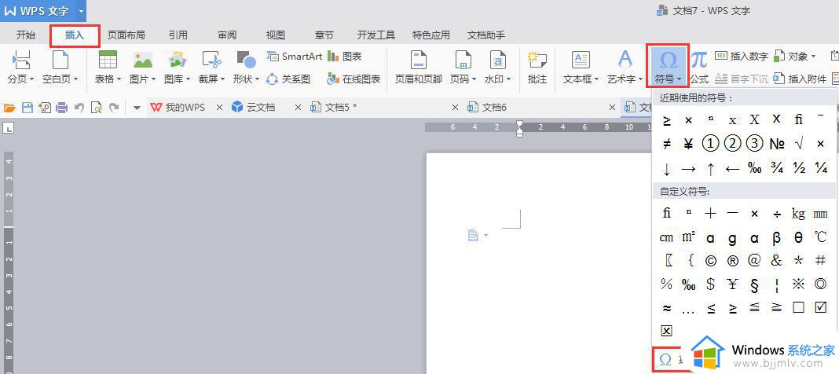Insert SmartArt graphic
Screen dimensions: 839x374
295,57
